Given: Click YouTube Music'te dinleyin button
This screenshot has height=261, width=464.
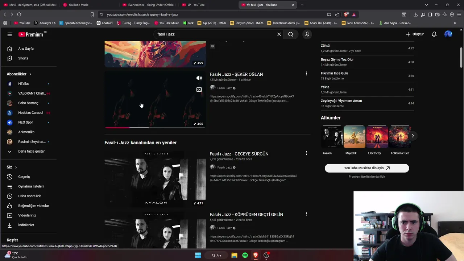Looking at the screenshot, I should click(367, 168).
